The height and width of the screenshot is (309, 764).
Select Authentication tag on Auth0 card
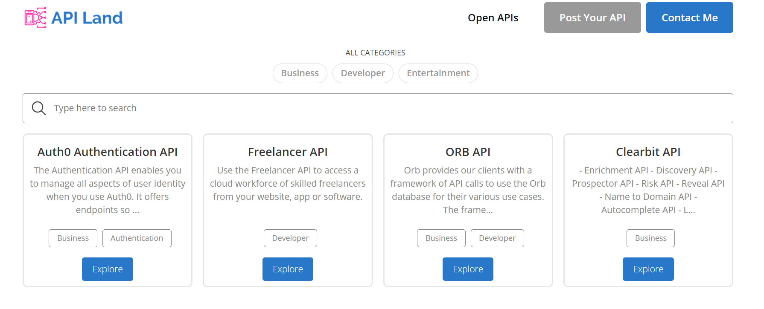coord(137,238)
